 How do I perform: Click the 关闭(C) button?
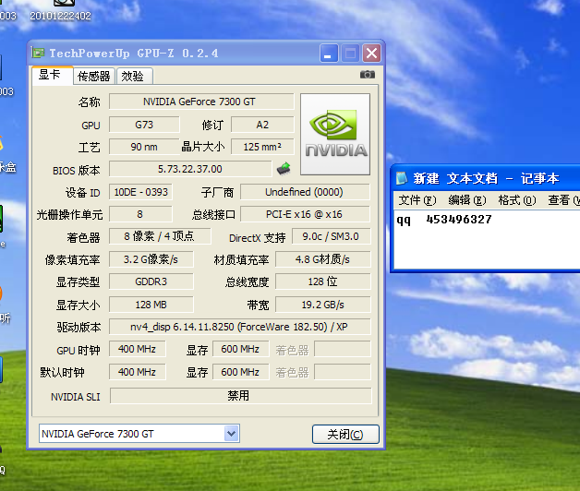tap(345, 434)
